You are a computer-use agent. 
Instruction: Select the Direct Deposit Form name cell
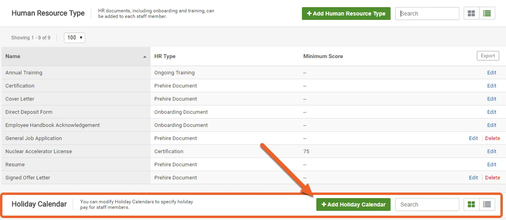pyautogui.click(x=76, y=112)
